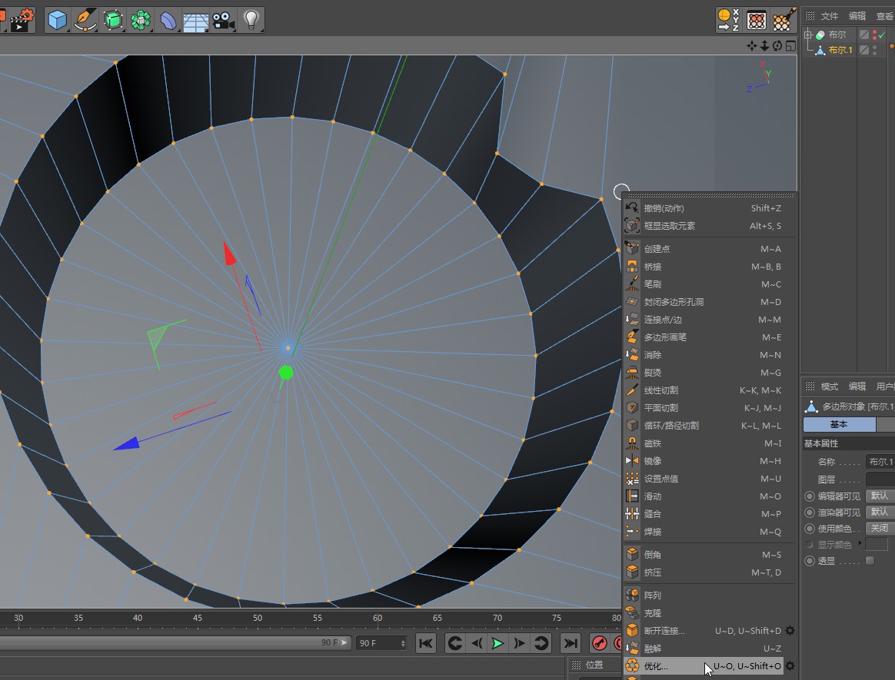Go to the end of the animation

571,643
